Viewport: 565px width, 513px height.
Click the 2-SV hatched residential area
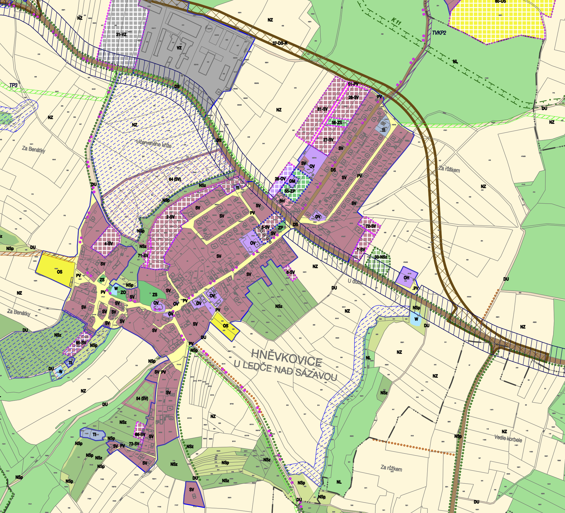tap(170, 217)
